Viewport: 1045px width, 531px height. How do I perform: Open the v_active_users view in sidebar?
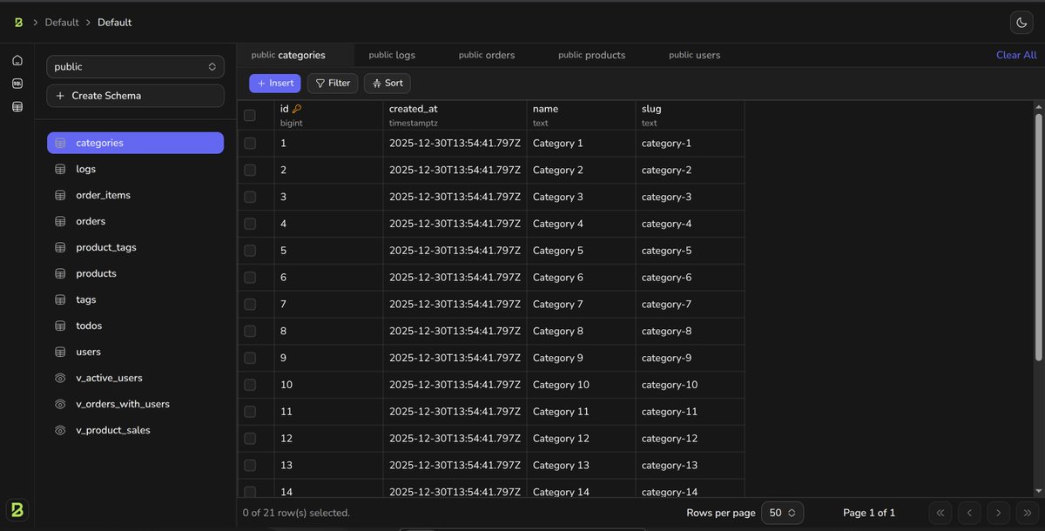(109, 378)
